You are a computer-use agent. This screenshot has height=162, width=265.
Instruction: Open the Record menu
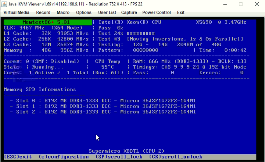[43, 12]
